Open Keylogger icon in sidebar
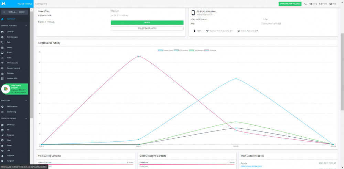The width and height of the screenshot is (344, 169). 2,73
